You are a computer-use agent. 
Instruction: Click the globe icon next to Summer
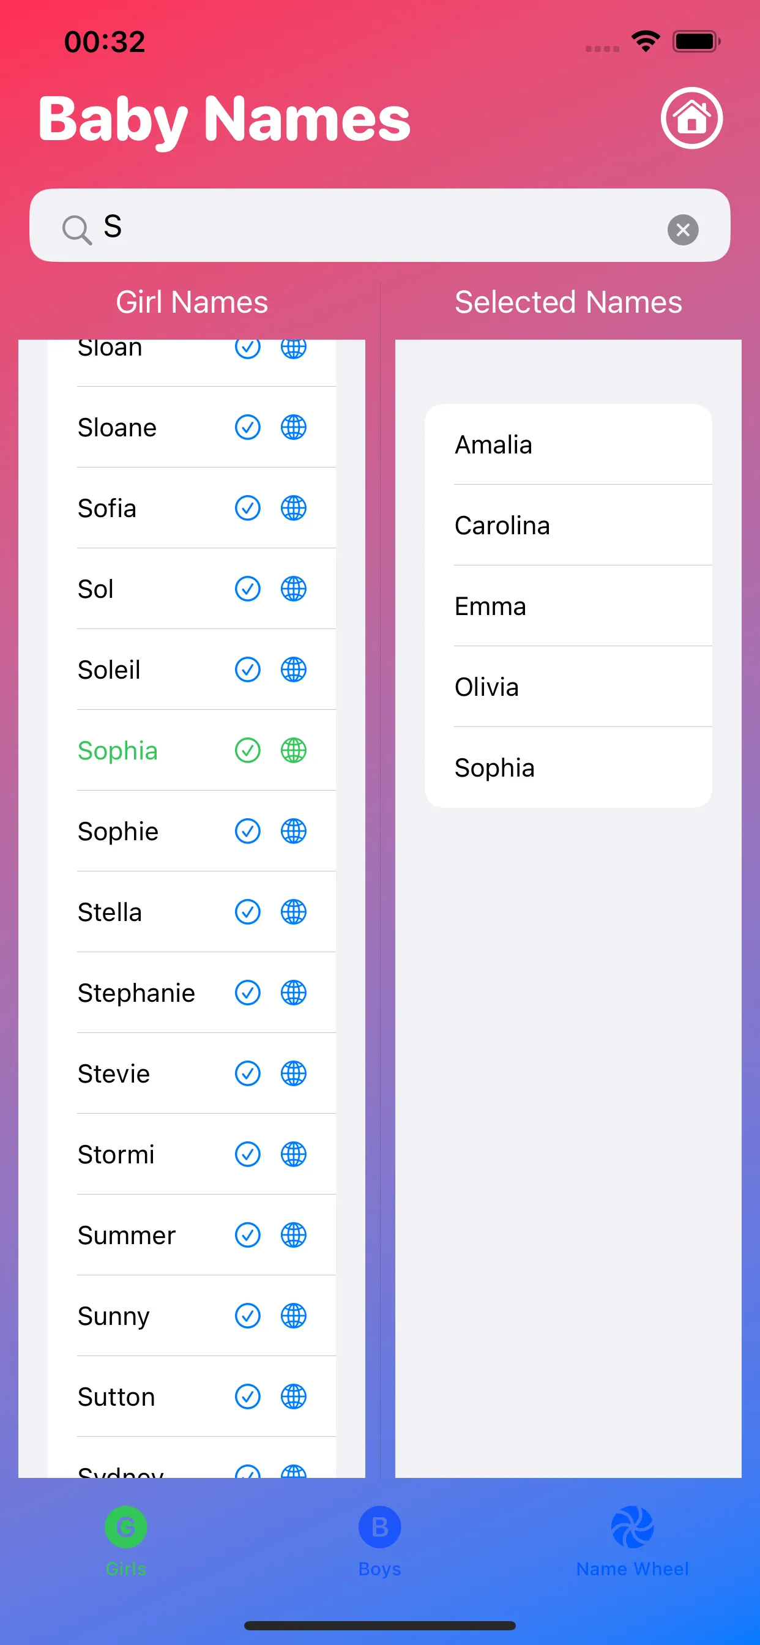(x=293, y=1234)
